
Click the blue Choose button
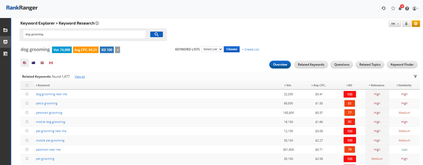click(232, 49)
